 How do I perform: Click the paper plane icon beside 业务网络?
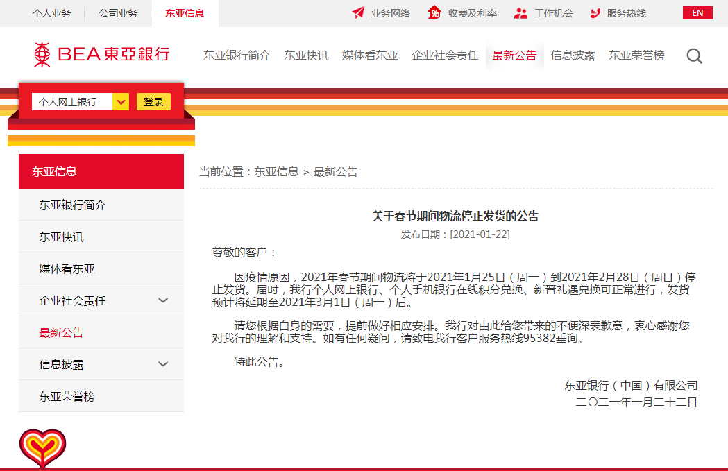point(358,13)
